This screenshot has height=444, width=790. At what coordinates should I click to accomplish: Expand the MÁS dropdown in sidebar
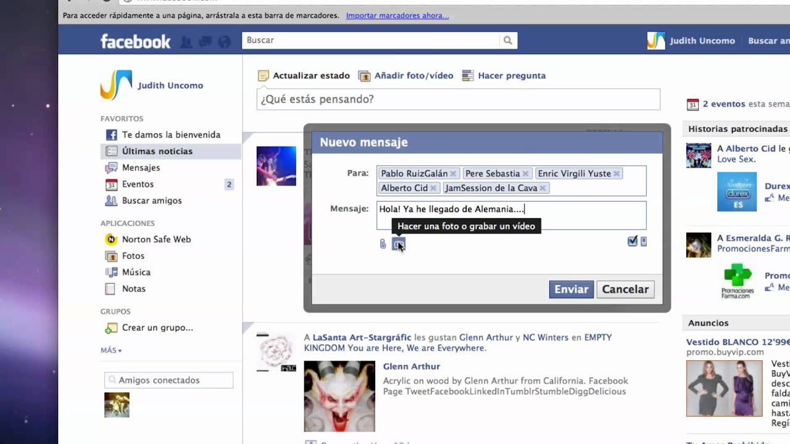(x=111, y=350)
